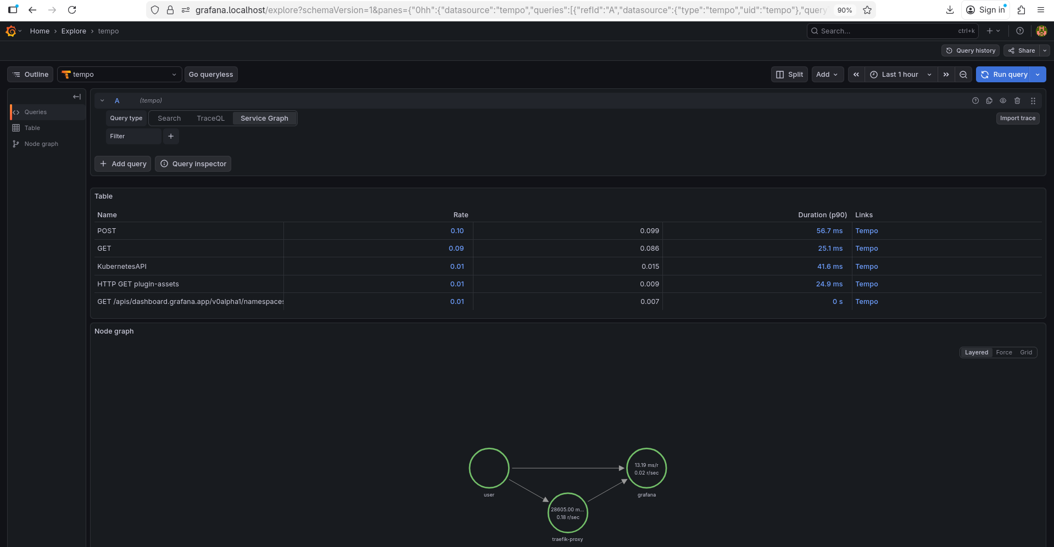Image resolution: width=1054 pixels, height=547 pixels.
Task: Go to Home breadcrumb
Action: tap(40, 31)
